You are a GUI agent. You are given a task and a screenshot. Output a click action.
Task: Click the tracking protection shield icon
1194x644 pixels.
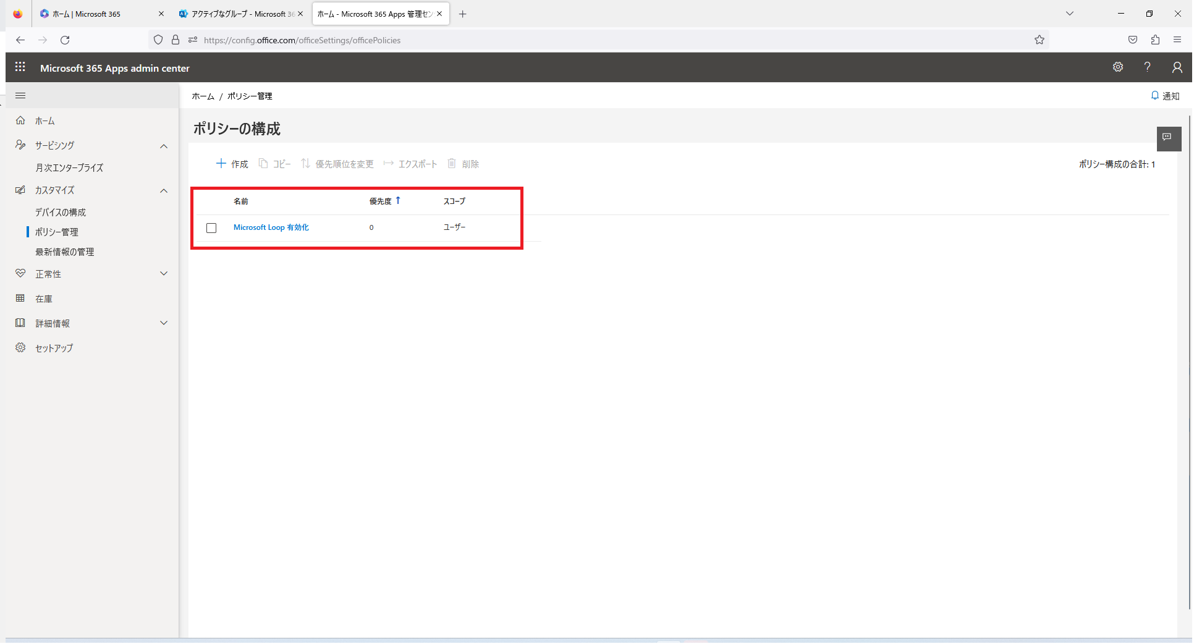tap(158, 40)
